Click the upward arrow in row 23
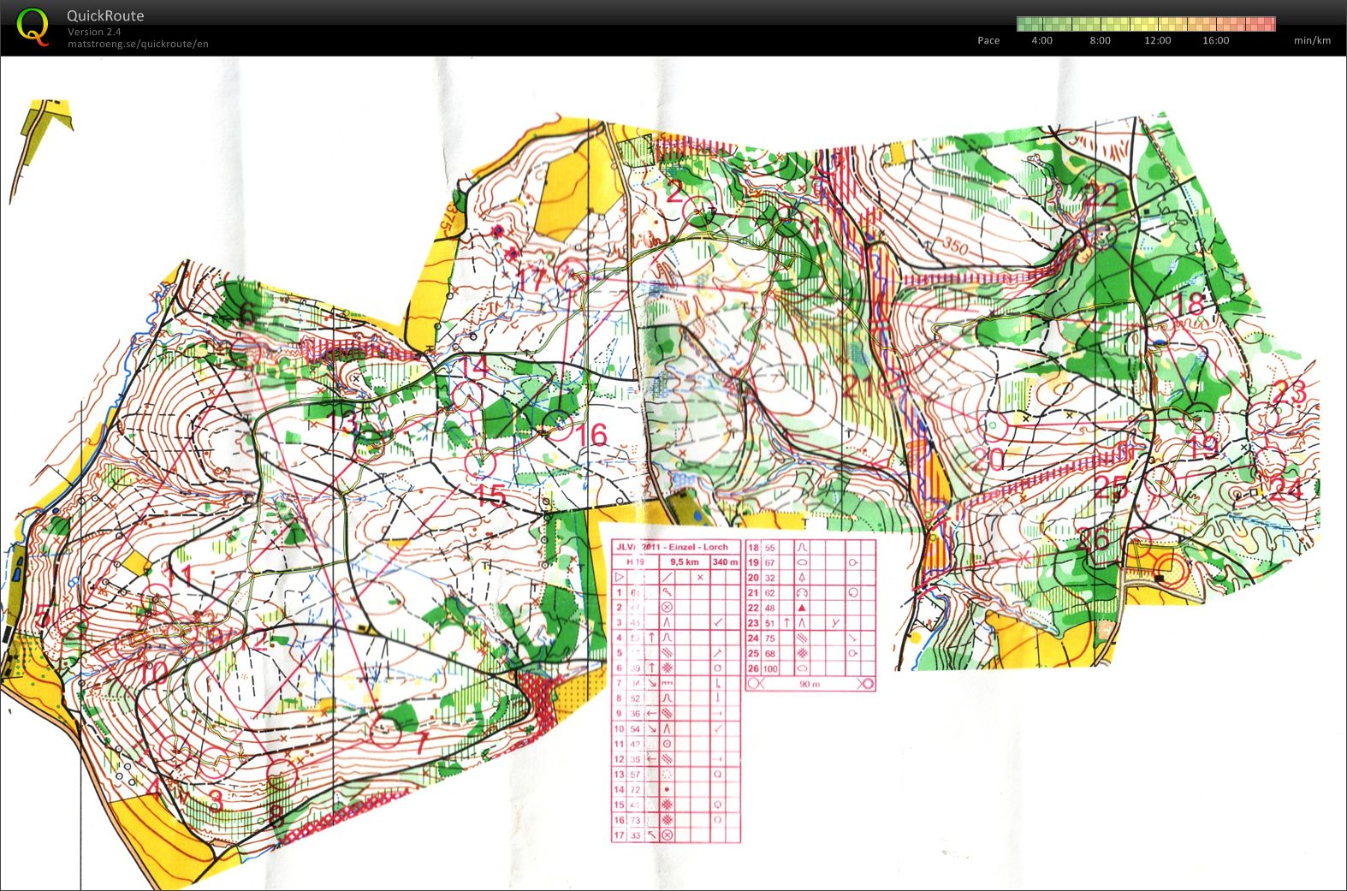Image resolution: width=1347 pixels, height=891 pixels. click(x=786, y=623)
